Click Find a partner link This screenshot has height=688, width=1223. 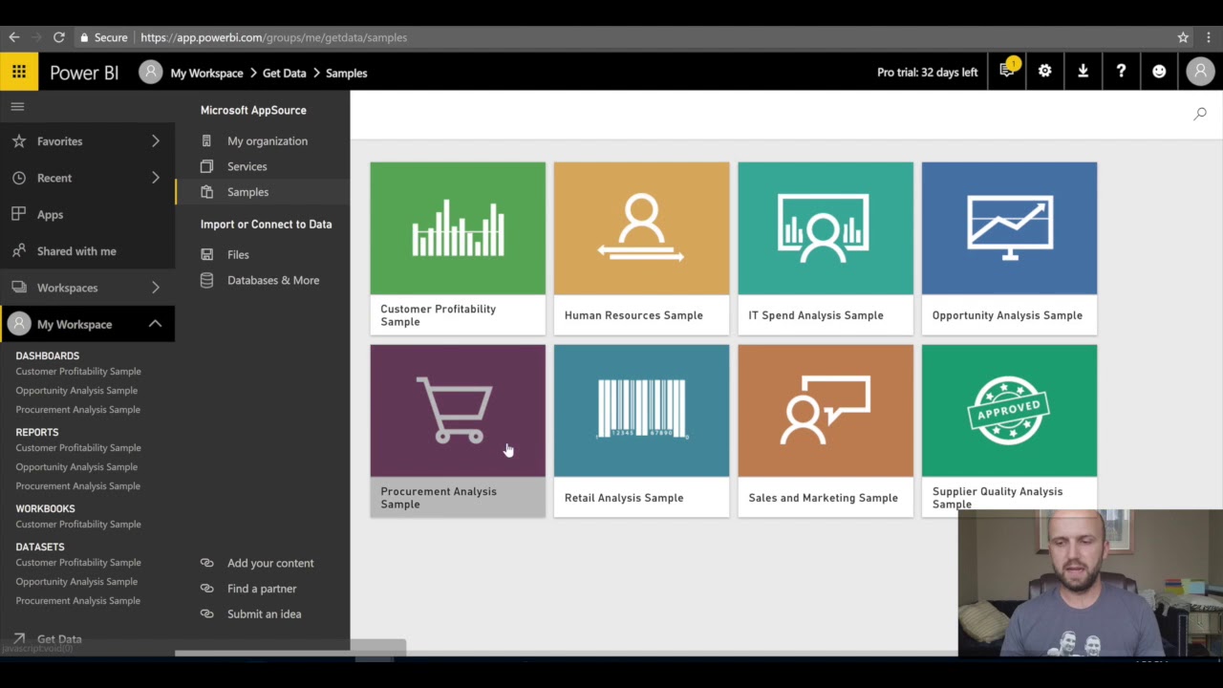pyautogui.click(x=262, y=589)
